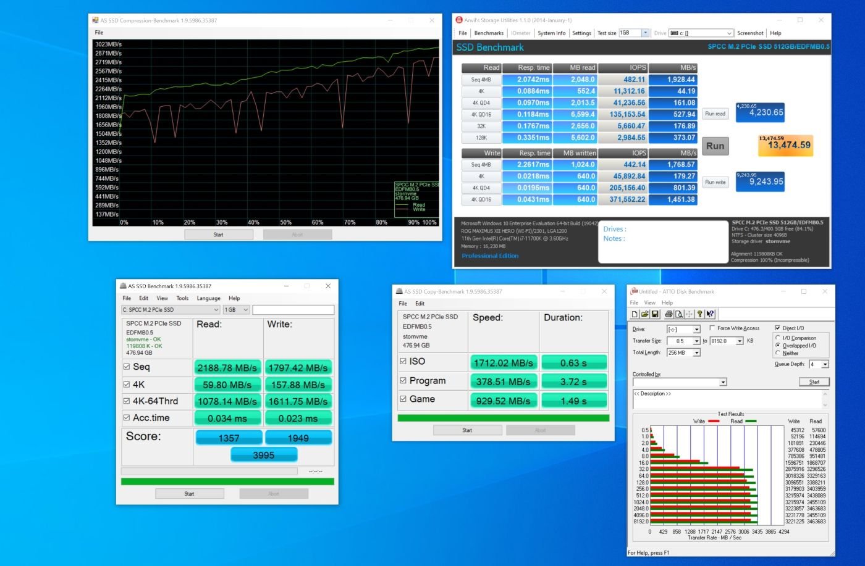Click Start in the Compression-Benchmark window

tap(219, 235)
